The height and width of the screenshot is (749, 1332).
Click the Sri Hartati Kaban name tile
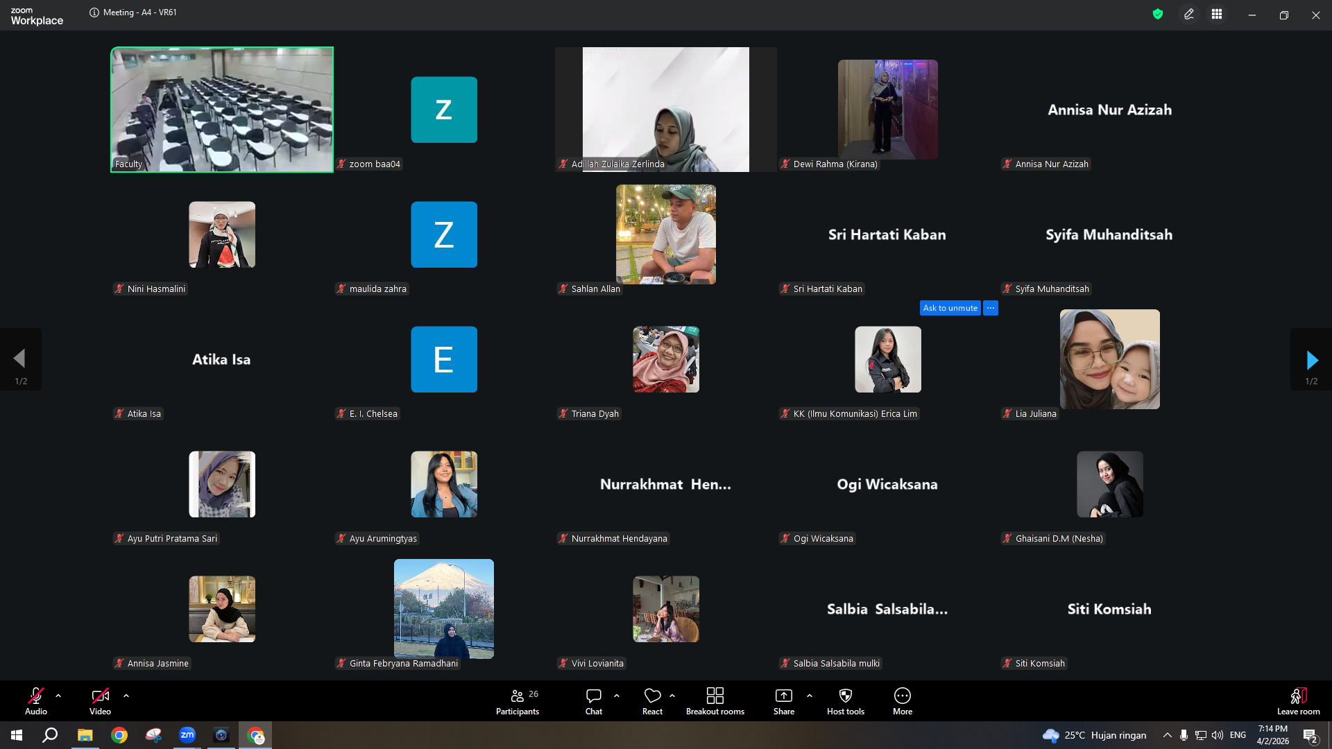(887, 234)
